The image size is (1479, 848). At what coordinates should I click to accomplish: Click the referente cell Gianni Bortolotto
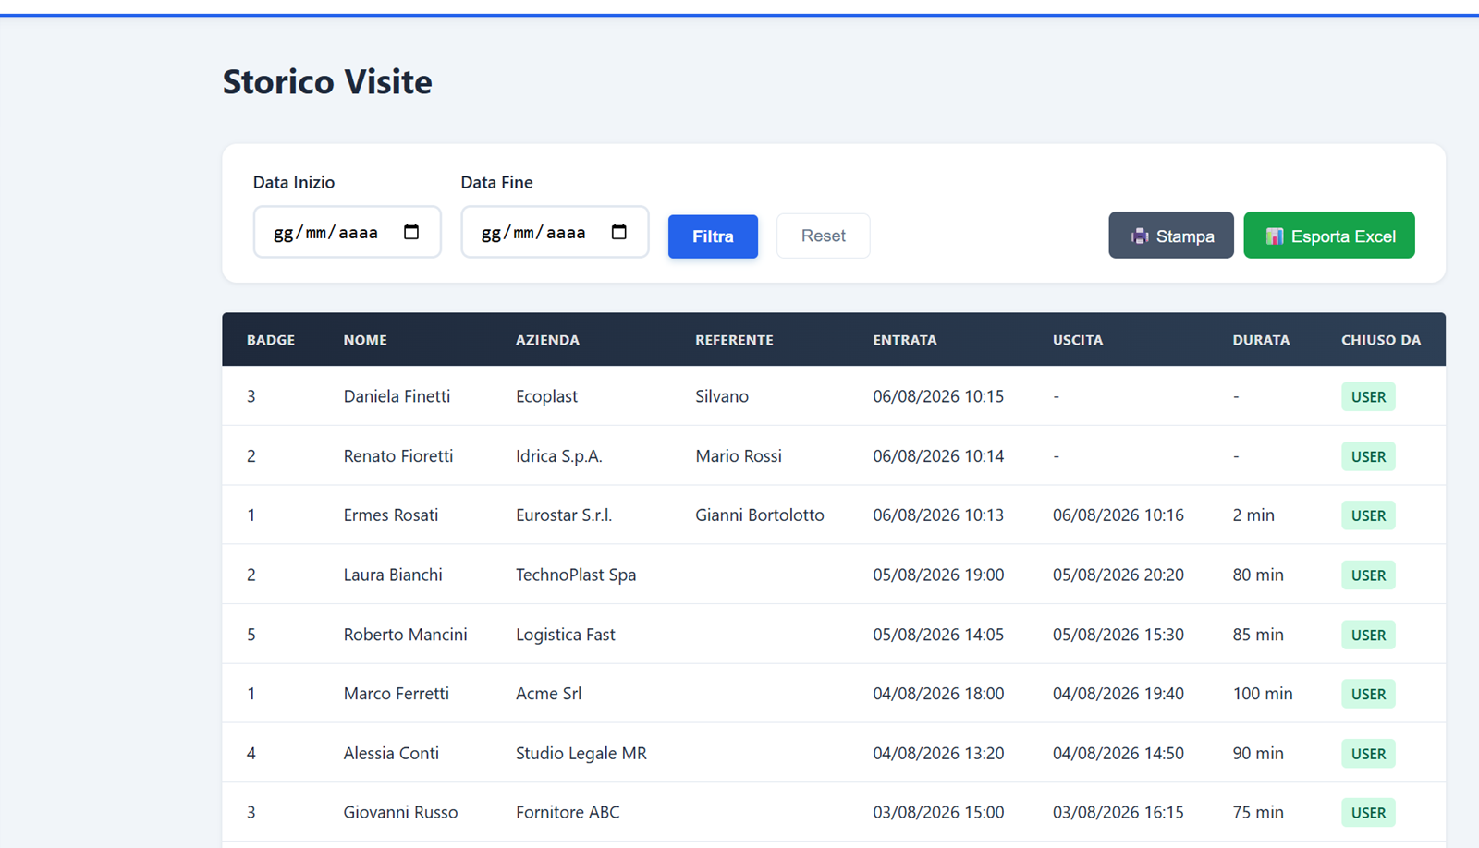(x=760, y=515)
